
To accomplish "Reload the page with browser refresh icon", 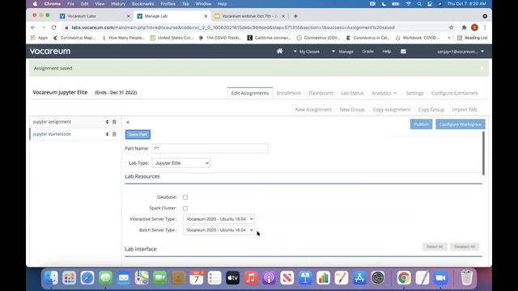I will pyautogui.click(x=53, y=27).
